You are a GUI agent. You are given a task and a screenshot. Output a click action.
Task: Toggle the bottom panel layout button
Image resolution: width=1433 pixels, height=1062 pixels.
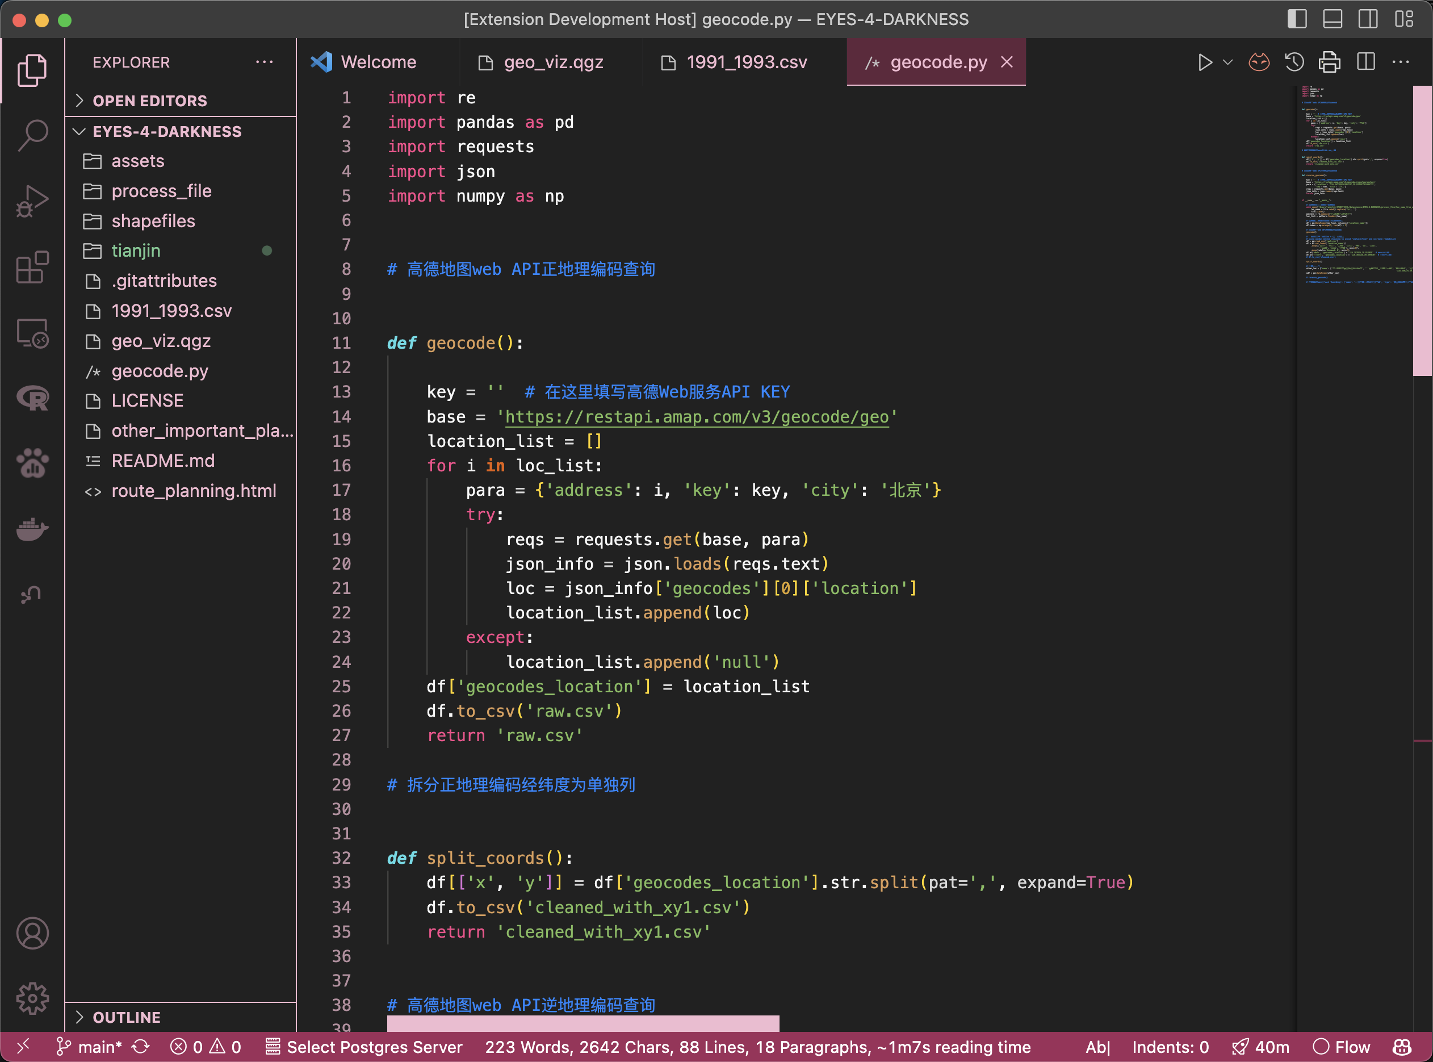click(1332, 19)
